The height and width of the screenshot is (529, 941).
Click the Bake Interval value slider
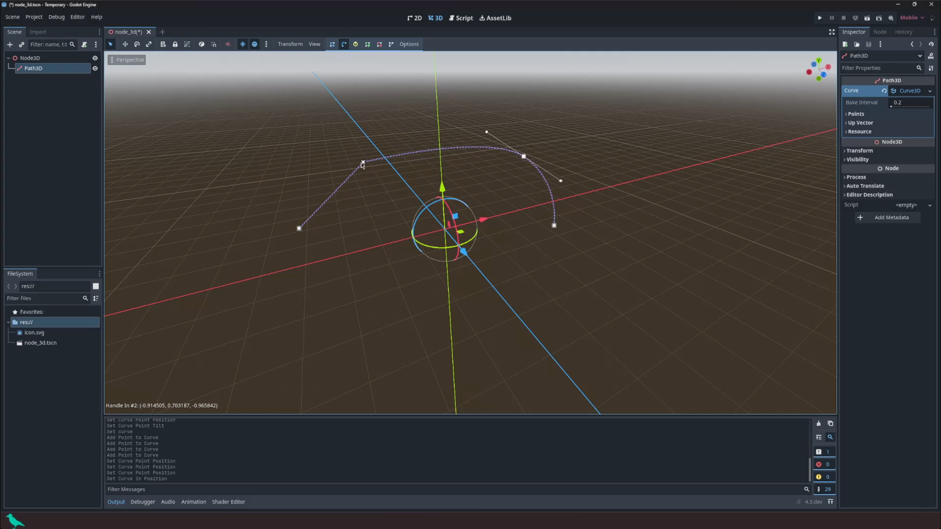click(911, 102)
